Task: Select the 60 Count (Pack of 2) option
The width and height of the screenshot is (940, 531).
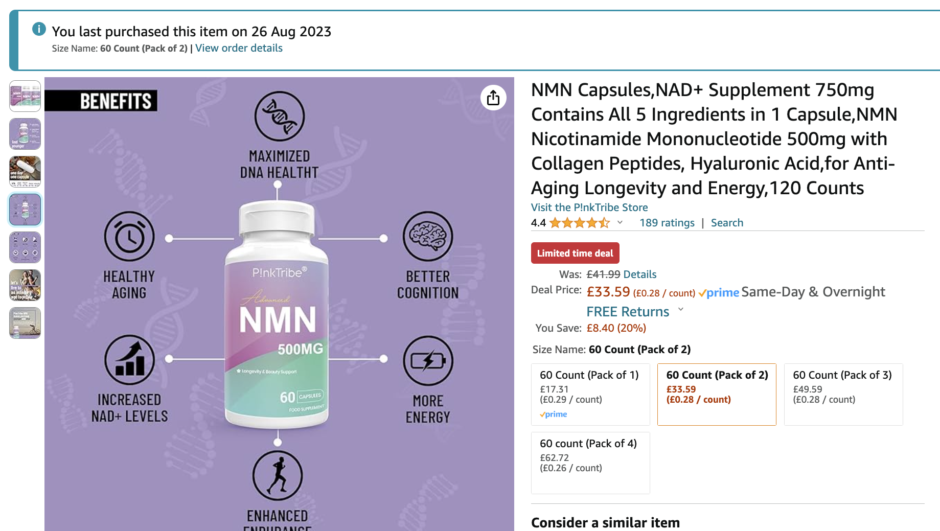Action: click(x=716, y=394)
